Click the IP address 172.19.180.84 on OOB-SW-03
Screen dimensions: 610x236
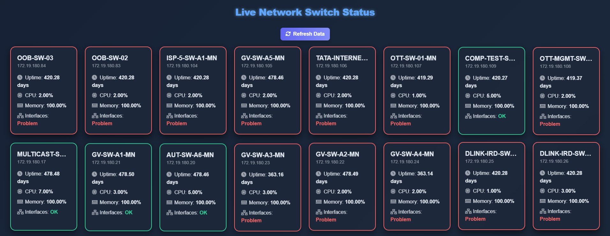[31, 66]
